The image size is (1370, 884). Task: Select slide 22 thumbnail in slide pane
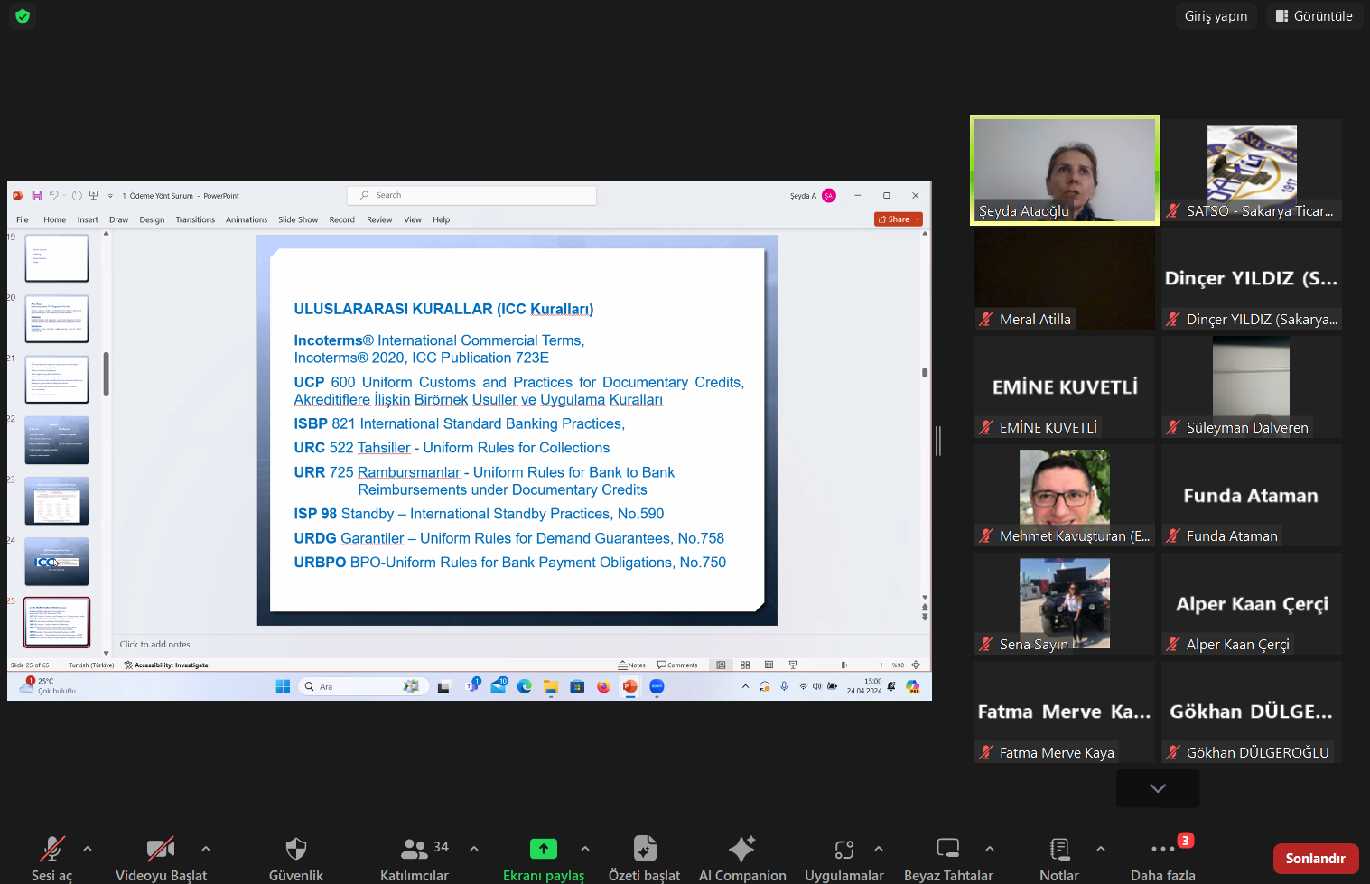click(x=57, y=441)
